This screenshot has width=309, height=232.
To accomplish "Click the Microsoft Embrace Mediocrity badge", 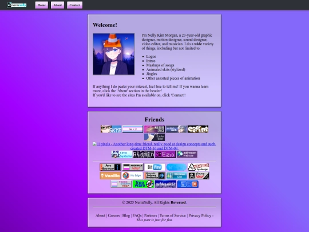I will [154, 176].
